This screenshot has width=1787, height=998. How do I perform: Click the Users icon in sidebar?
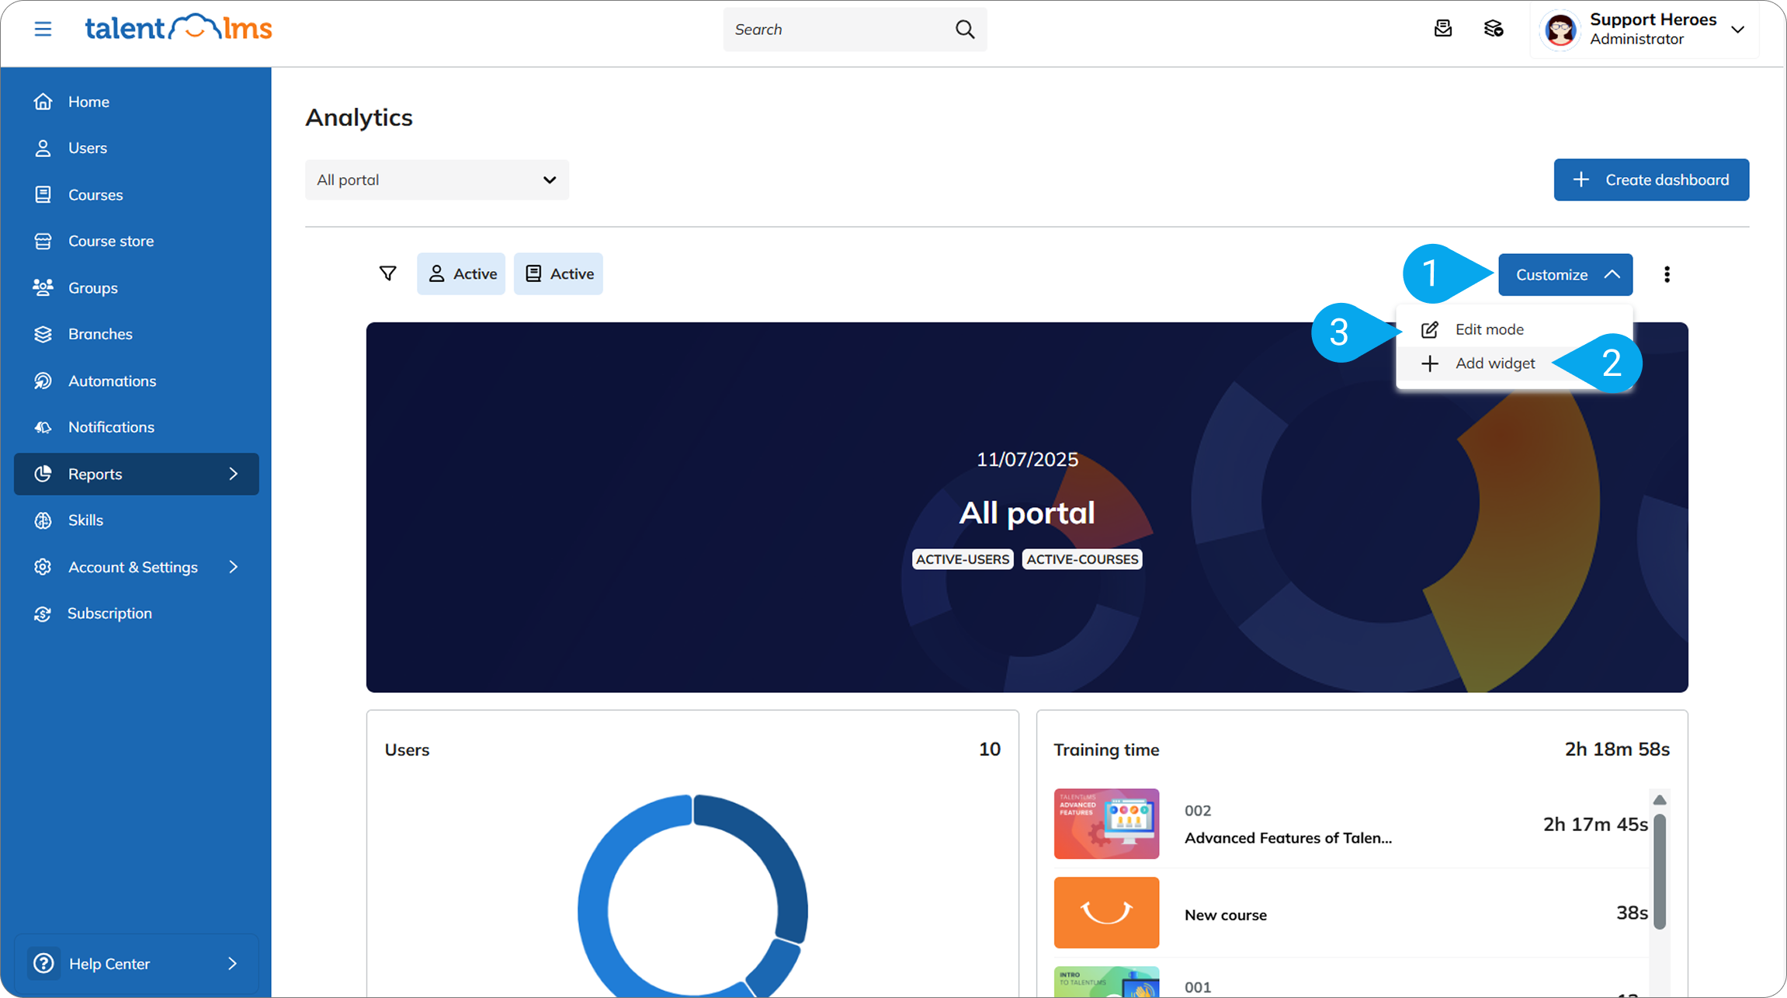43,148
